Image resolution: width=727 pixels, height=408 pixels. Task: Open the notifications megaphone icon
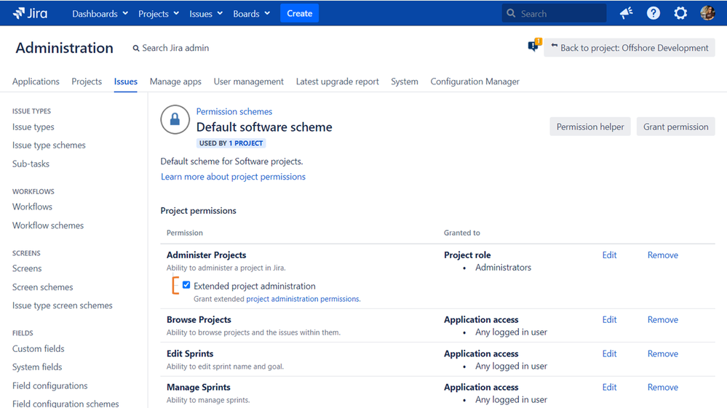pos(627,13)
